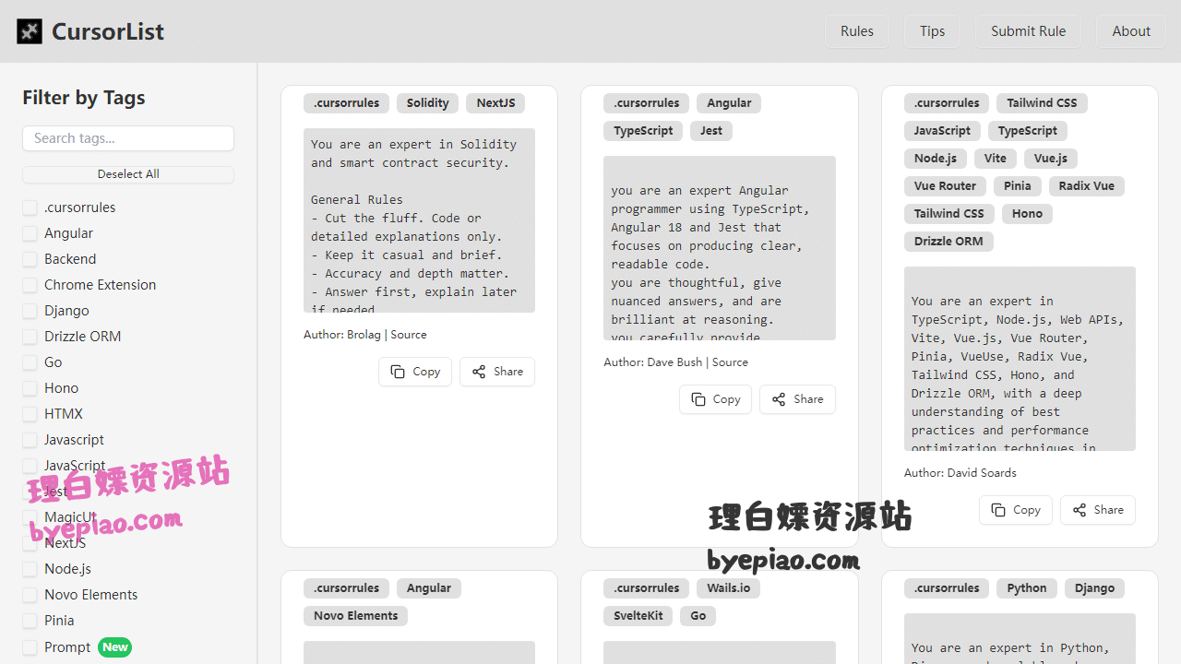Open the About page
This screenshot has width=1181, height=664.
1131,31
